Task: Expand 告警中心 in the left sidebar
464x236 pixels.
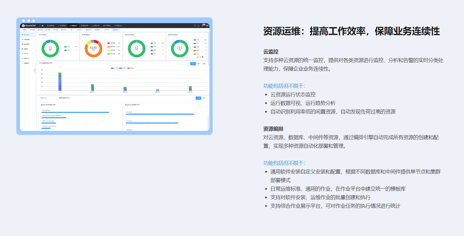Action: (27, 58)
